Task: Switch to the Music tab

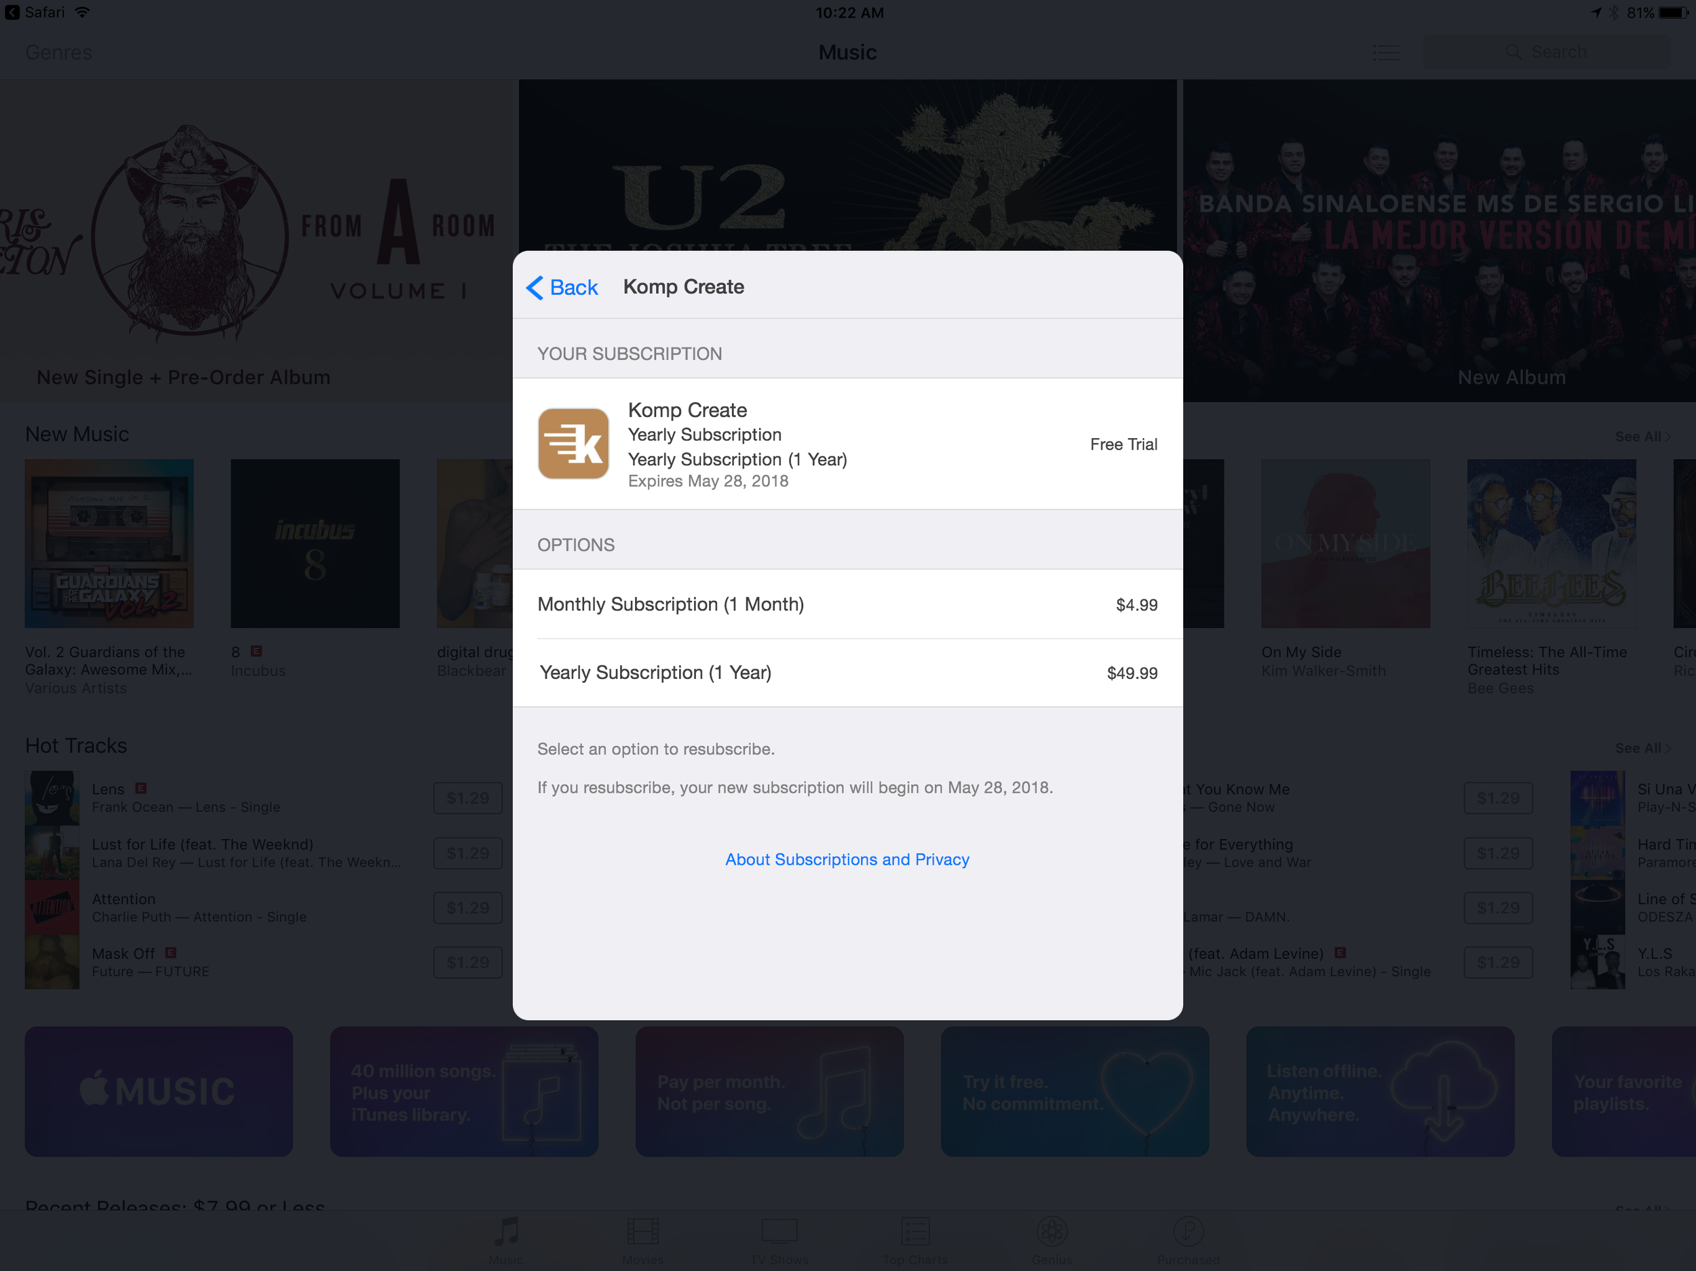Action: [506, 1241]
